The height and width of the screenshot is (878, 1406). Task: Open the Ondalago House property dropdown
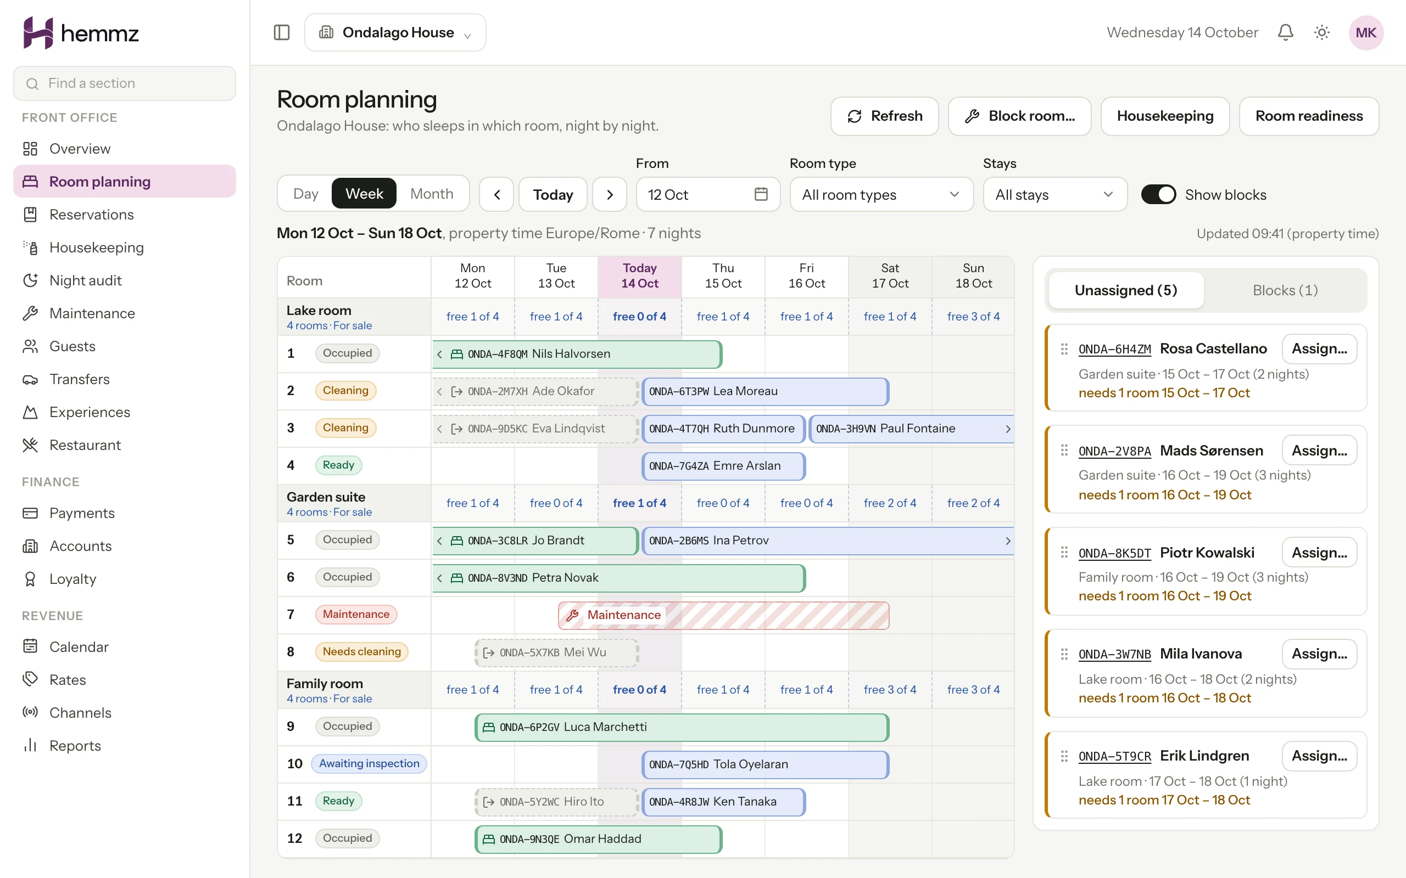395,32
